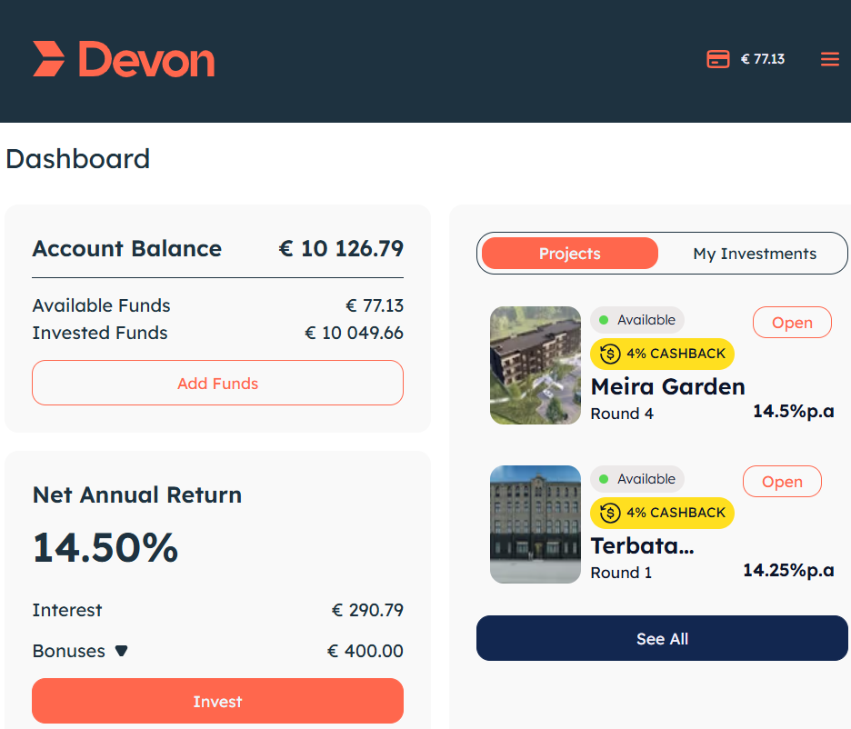Expand the Bonuses dropdown arrow

pos(121,650)
